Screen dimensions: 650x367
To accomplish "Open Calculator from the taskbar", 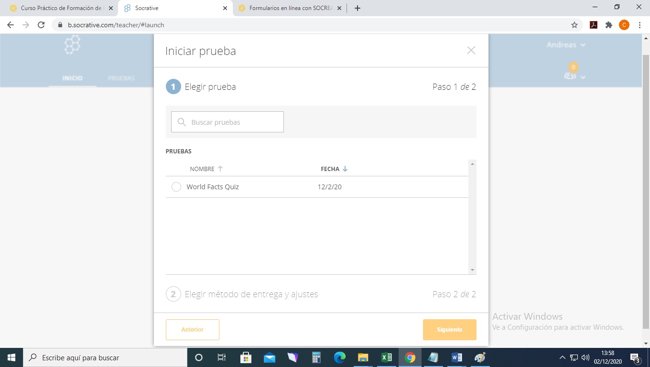I will (316, 357).
